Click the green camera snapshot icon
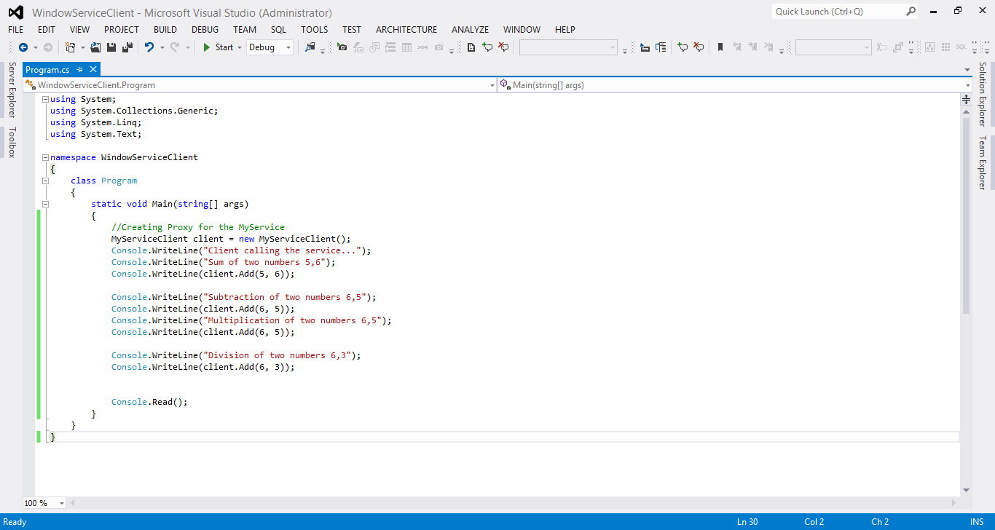The width and height of the screenshot is (995, 530). (342, 47)
